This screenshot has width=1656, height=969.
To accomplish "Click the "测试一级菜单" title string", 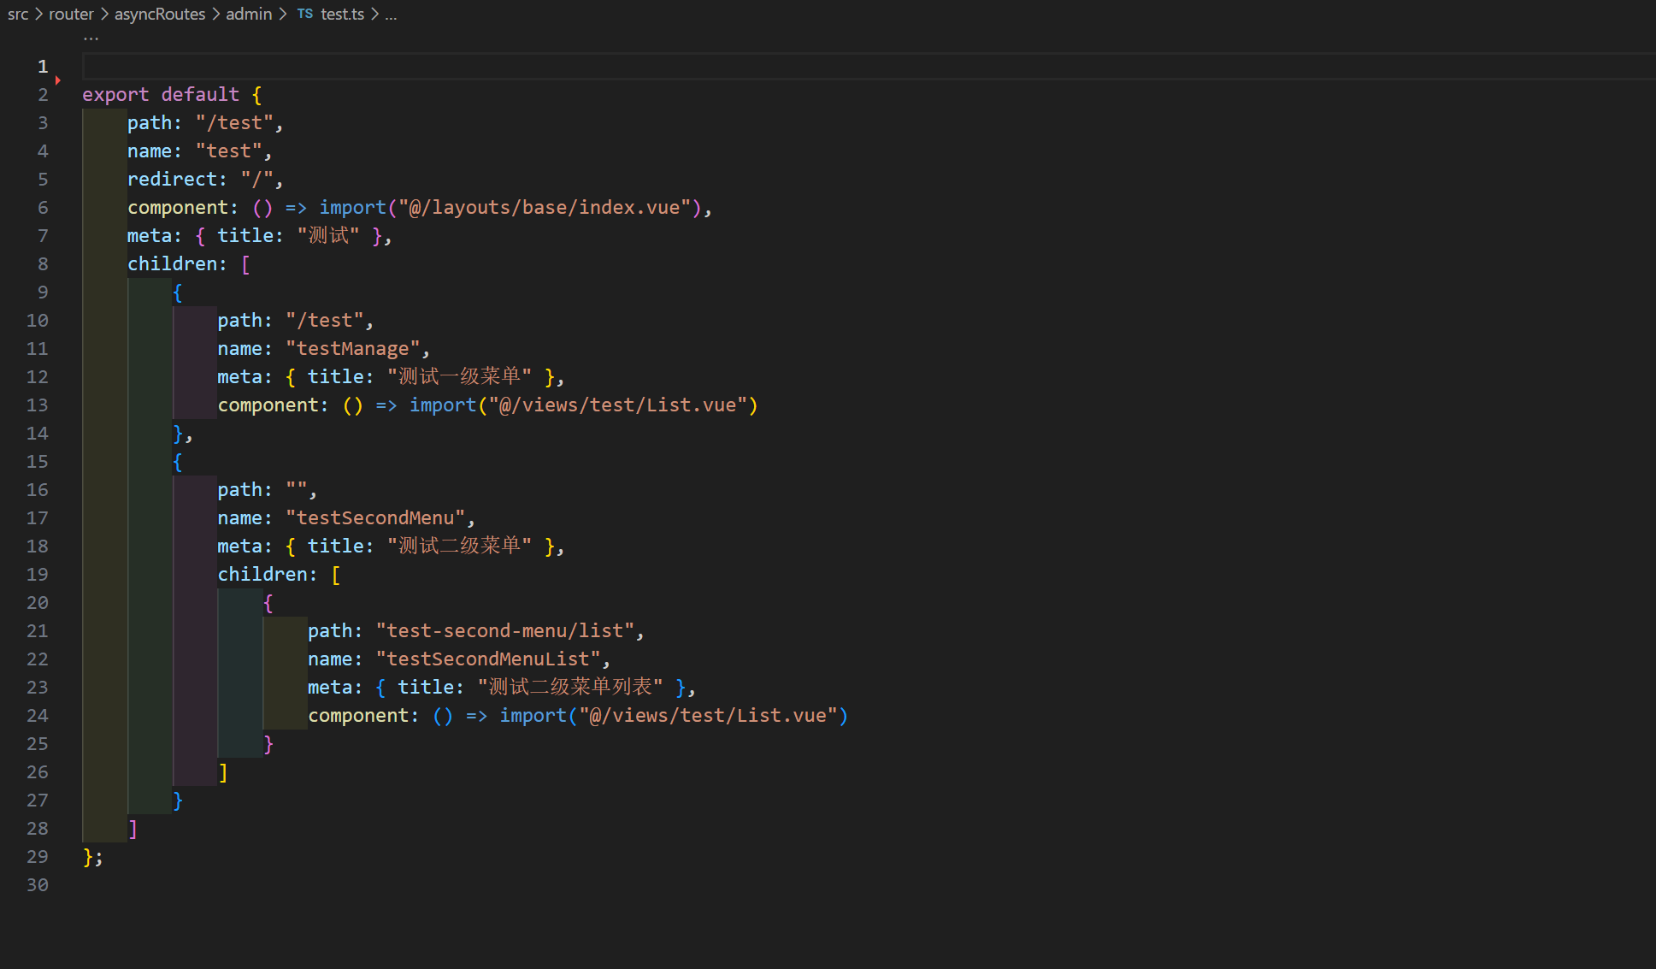I will [x=459, y=376].
